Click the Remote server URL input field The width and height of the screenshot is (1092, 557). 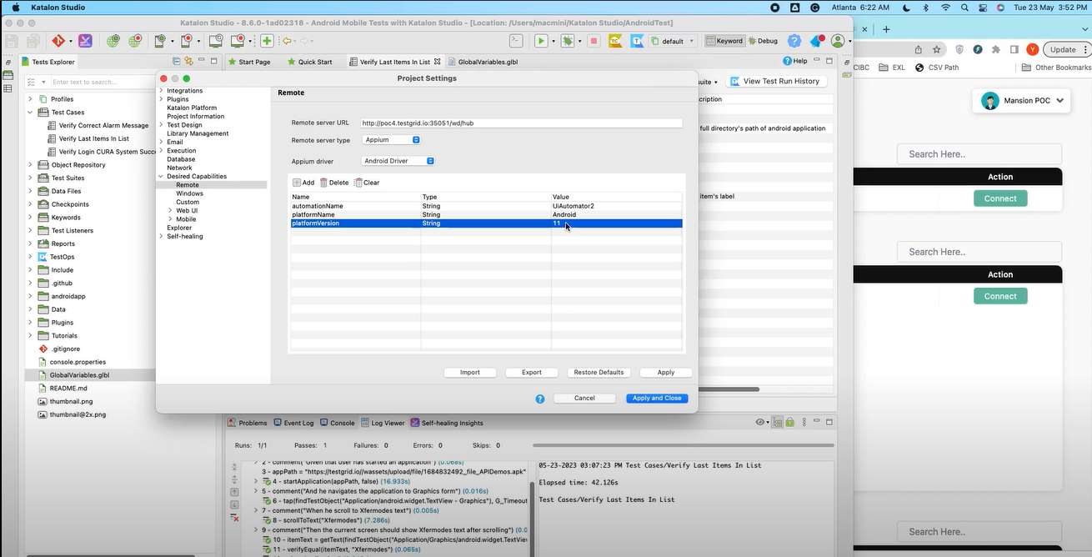coord(521,123)
